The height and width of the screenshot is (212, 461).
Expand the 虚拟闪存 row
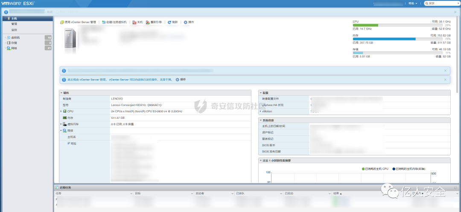[x=61, y=124]
